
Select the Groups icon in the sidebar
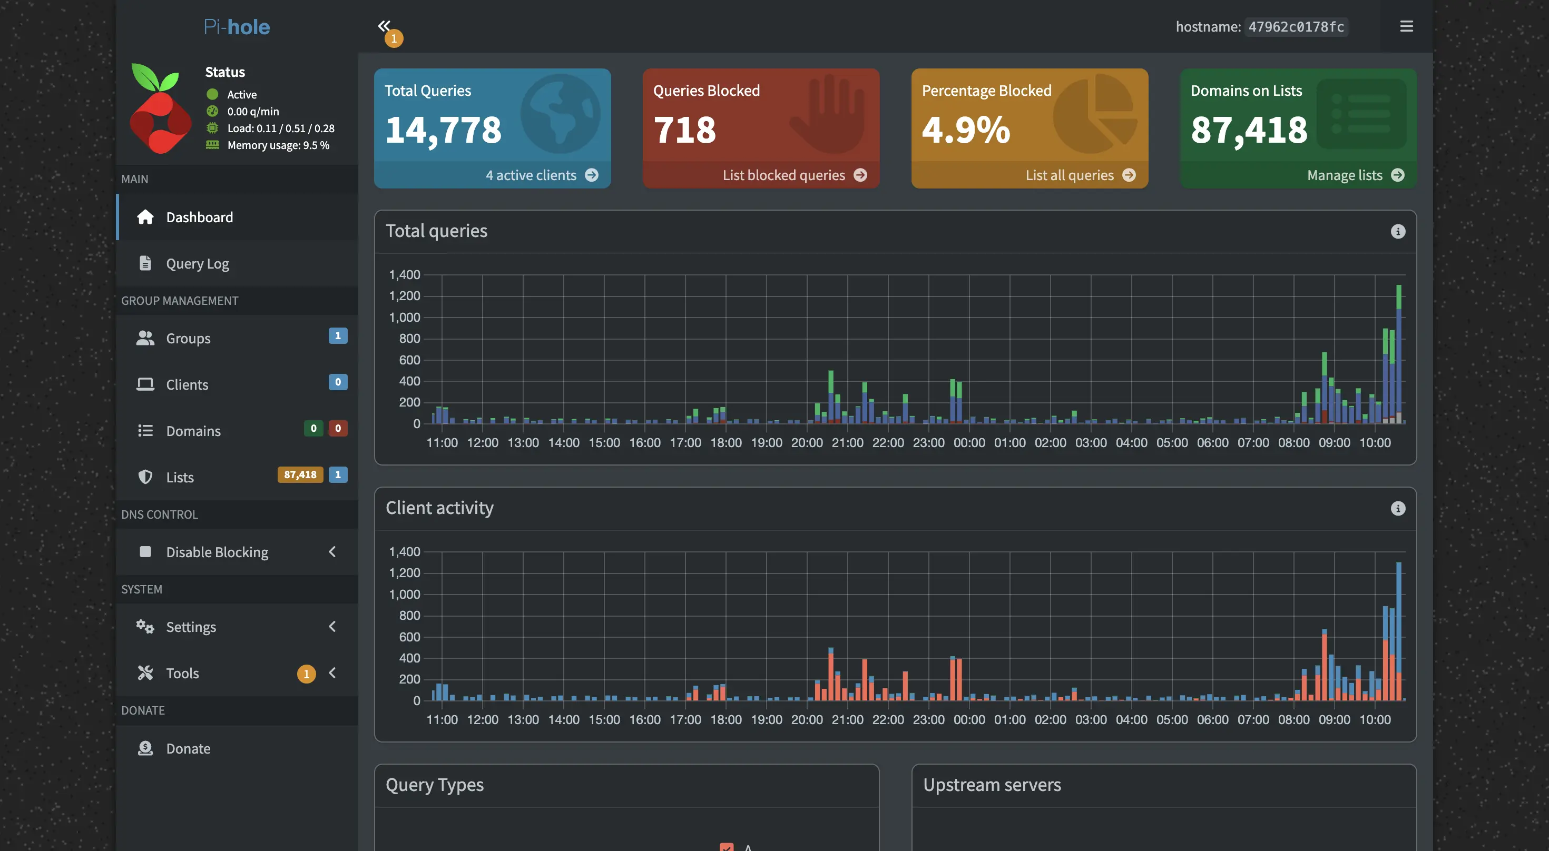[x=145, y=337]
